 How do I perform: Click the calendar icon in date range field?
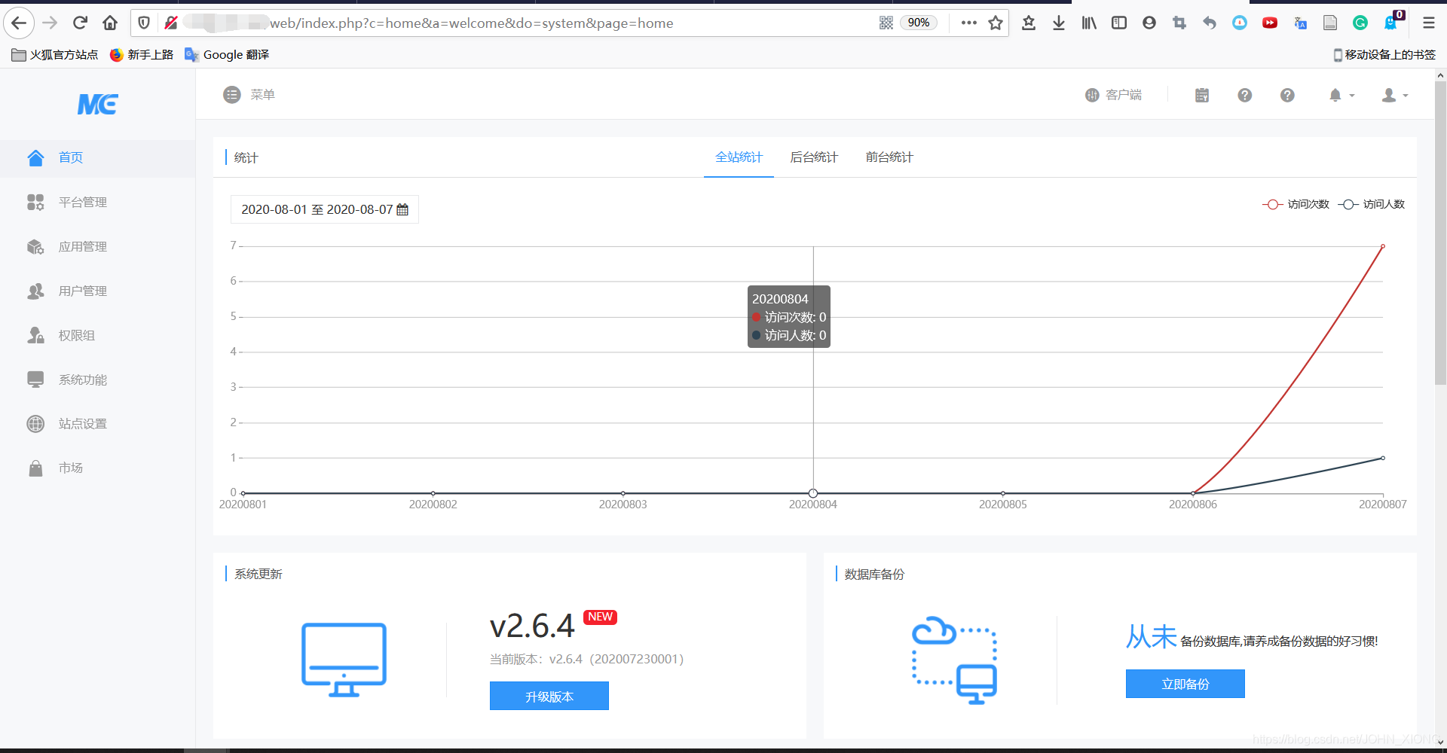402,209
